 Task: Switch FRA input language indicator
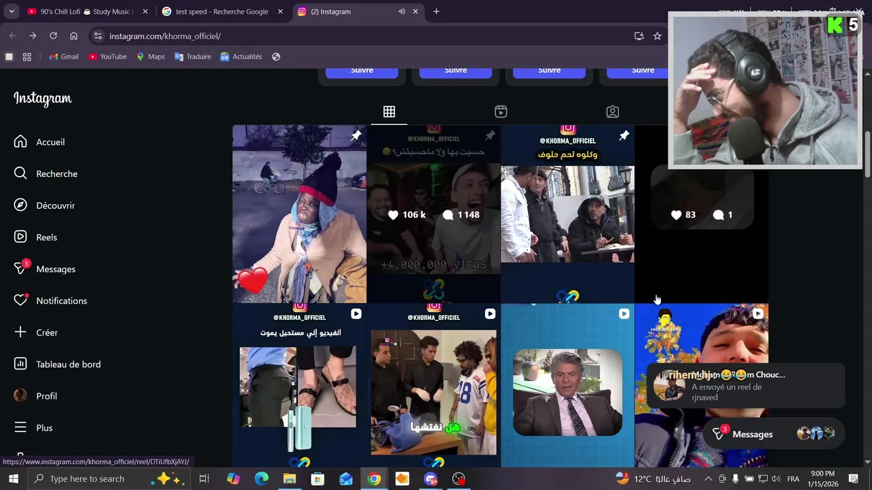(x=793, y=478)
